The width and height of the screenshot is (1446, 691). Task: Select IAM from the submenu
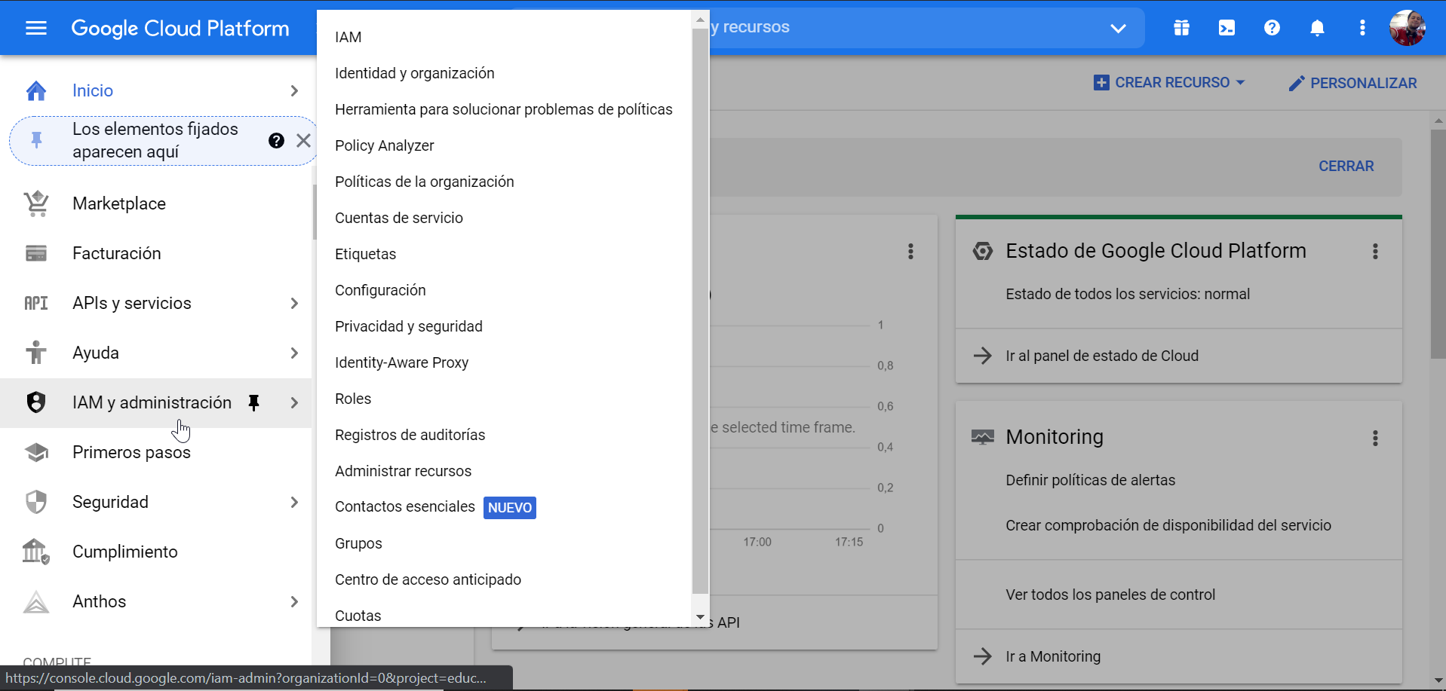pos(504,37)
